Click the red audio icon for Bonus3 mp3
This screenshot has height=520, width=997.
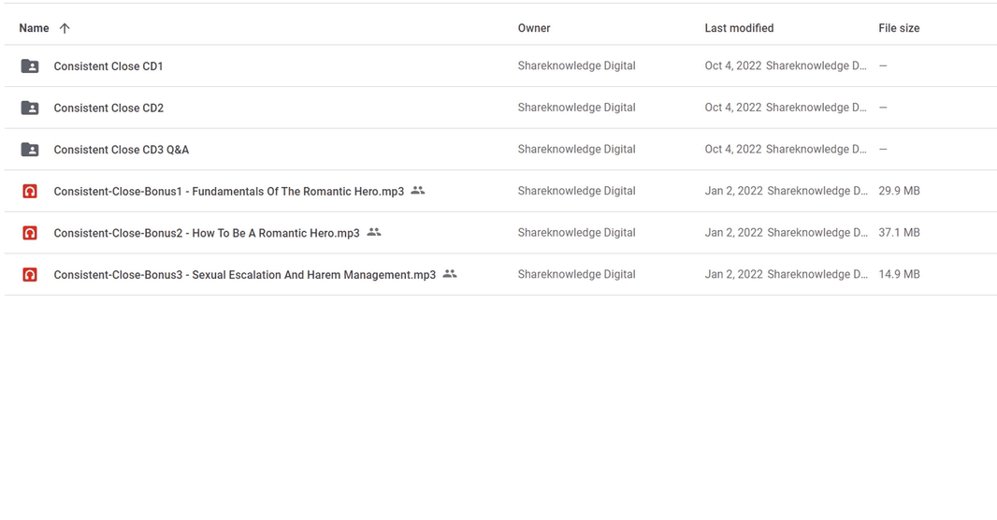click(30, 275)
